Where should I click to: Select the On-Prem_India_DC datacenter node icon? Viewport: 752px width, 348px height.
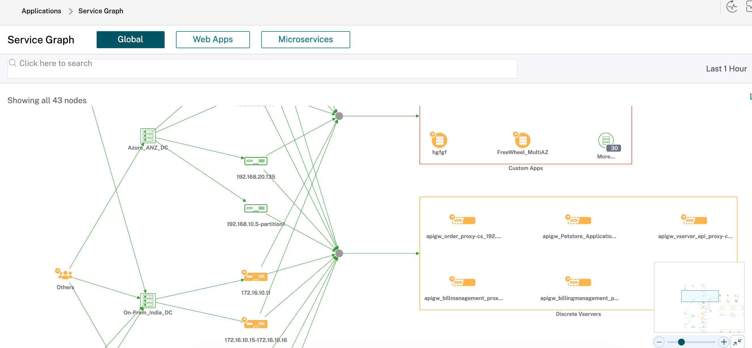(148, 301)
